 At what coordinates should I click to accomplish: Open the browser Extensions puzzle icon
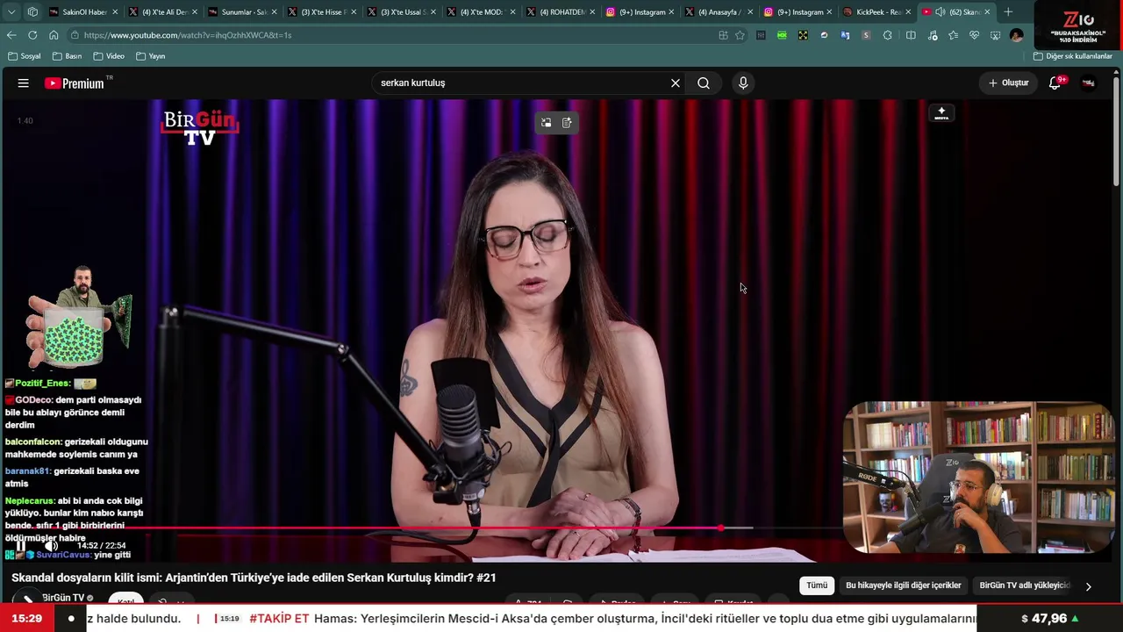(x=888, y=35)
